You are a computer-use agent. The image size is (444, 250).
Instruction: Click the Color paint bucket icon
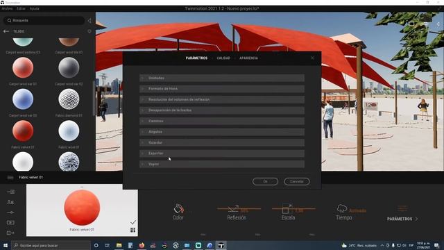click(x=178, y=208)
